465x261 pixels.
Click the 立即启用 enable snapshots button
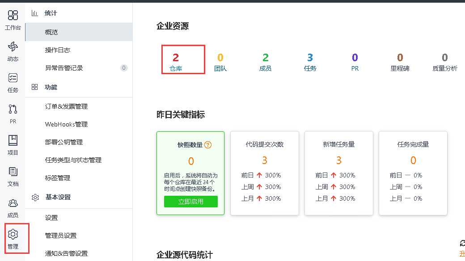click(x=190, y=202)
